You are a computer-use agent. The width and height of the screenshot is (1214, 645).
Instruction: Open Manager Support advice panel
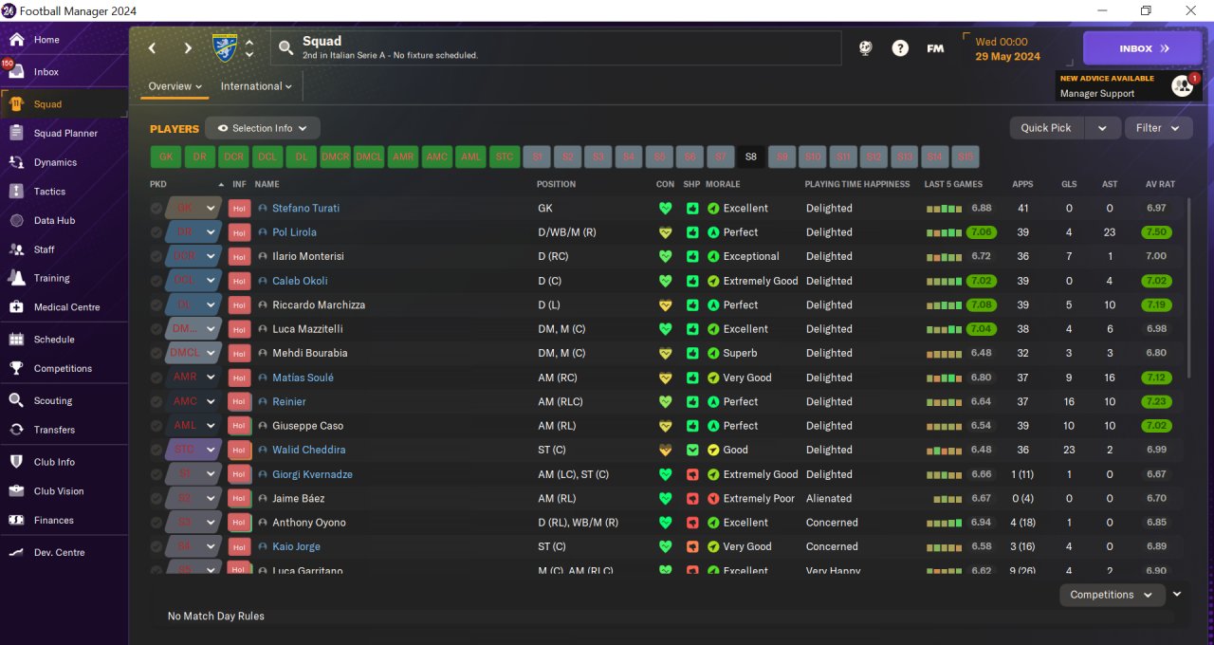point(1128,86)
